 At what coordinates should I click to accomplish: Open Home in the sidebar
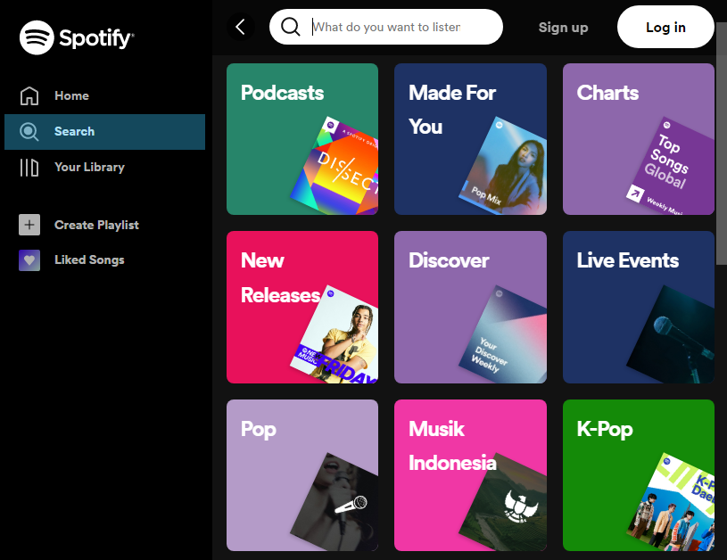click(104, 96)
